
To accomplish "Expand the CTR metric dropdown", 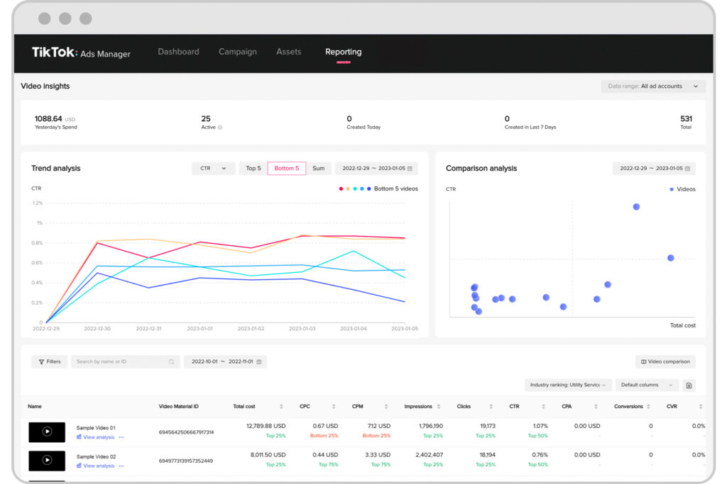I will (x=213, y=169).
